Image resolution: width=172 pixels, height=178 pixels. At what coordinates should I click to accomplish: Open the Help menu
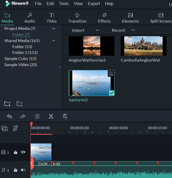click(109, 4)
